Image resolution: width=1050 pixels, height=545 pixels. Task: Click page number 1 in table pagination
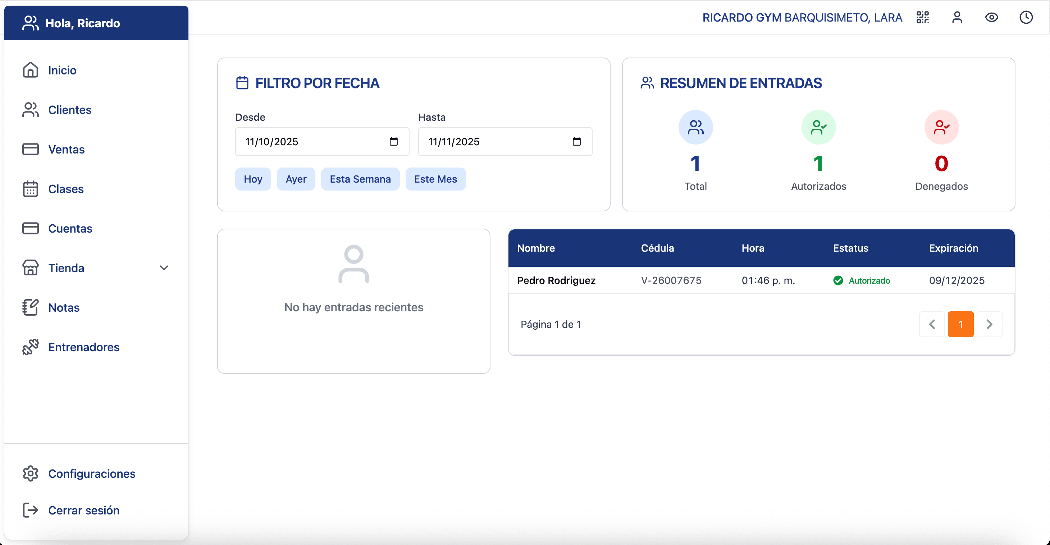[x=961, y=324]
